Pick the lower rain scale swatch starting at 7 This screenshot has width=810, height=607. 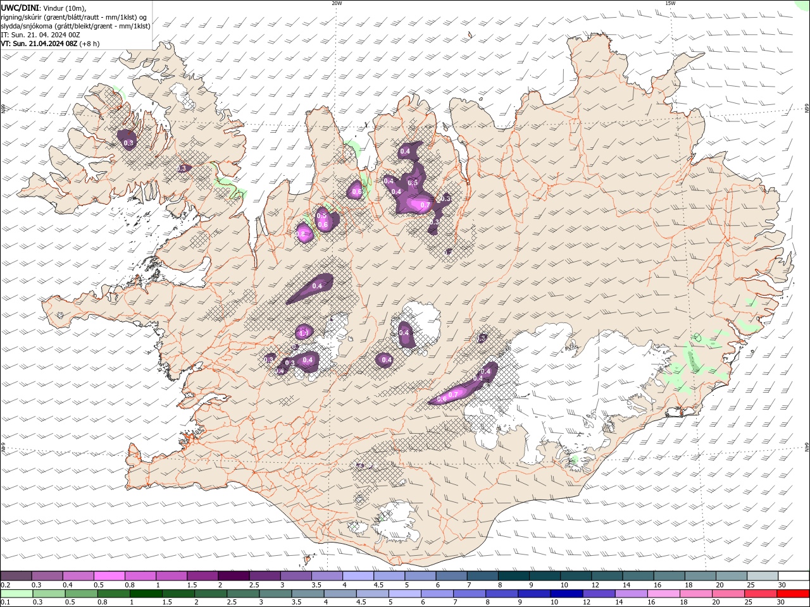tap(470, 594)
